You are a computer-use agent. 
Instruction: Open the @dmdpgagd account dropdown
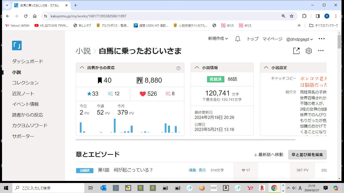[x=299, y=39]
